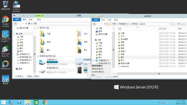Switch to File Explorer on the taskbar
This screenshot has height=105, width=187.
coord(27,102)
